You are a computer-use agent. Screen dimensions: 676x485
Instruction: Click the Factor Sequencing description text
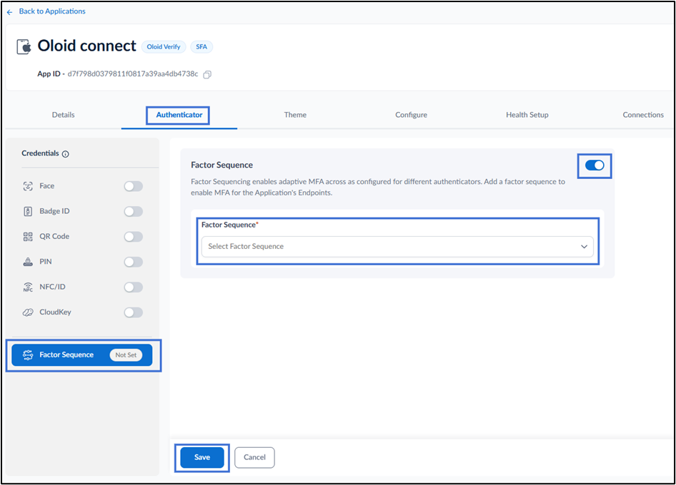(x=378, y=187)
